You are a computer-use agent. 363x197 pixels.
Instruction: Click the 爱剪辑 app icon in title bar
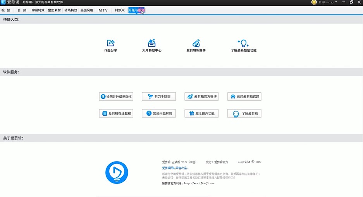tap(3, 2)
